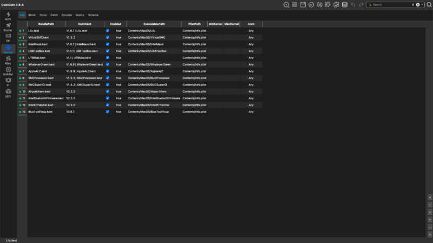Switch to the Emulate tab
433x243 pixels.
pos(67,15)
